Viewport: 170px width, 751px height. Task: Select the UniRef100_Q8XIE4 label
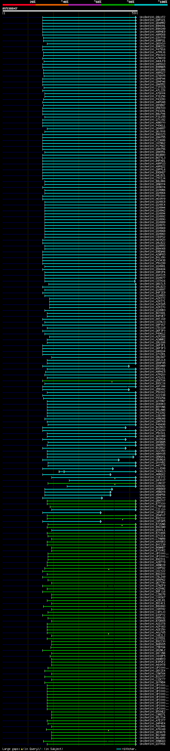click(152, 671)
